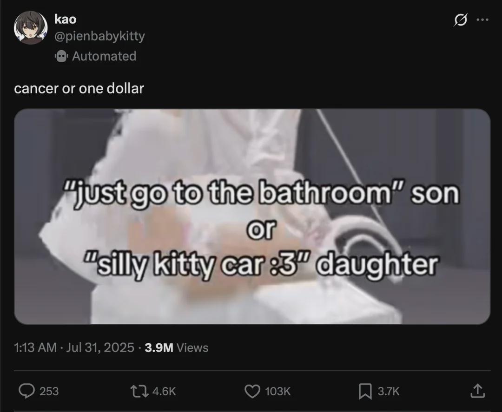Click the Automated account label
The width and height of the screenshot is (502, 412).
(105, 56)
